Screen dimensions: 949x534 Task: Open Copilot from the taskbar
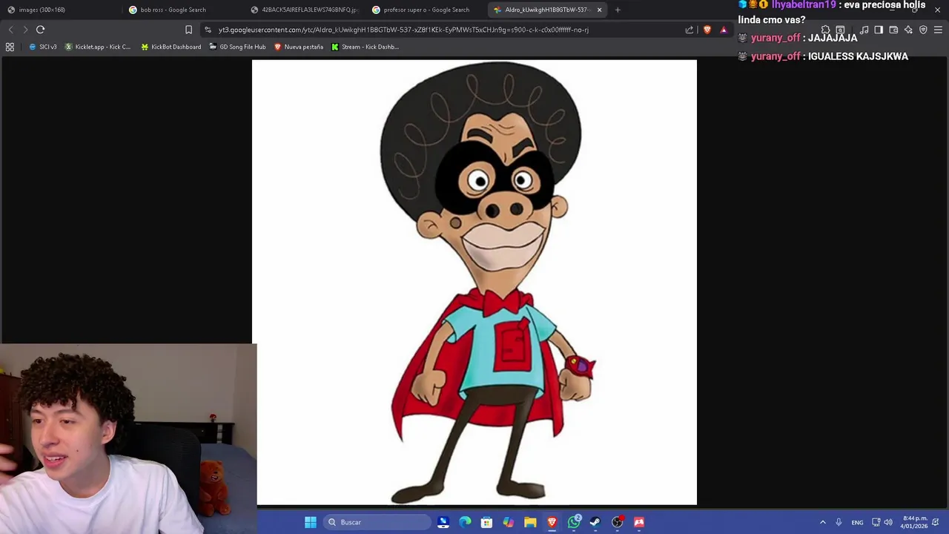tap(508, 522)
